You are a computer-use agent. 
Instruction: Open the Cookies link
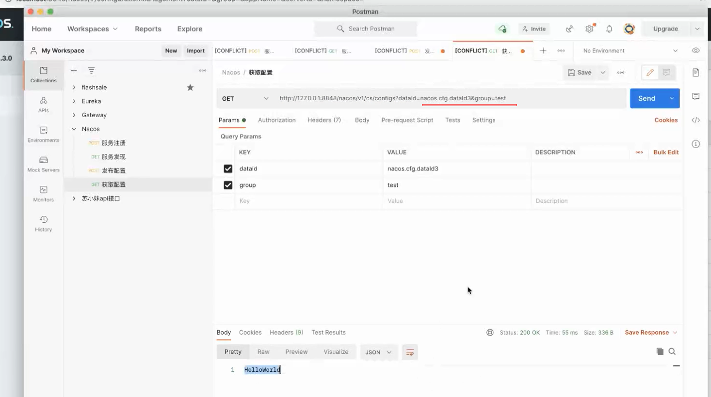(x=666, y=120)
